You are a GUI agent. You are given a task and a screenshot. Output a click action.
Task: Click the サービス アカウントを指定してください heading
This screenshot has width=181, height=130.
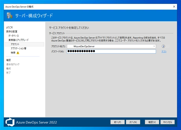pyautogui.click(x=69, y=28)
